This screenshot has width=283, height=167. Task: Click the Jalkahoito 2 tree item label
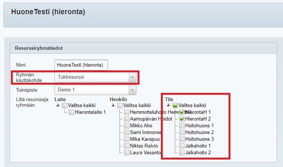tap(198, 152)
